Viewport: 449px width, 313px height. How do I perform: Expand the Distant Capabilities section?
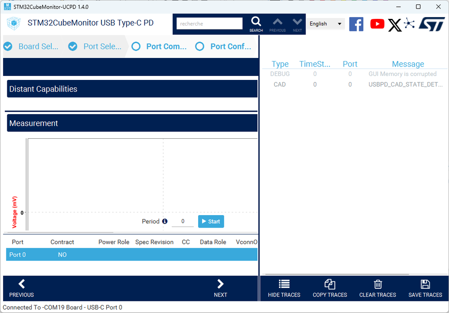pos(132,89)
